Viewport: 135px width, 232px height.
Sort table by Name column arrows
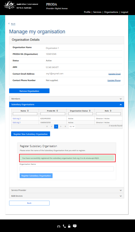pyautogui.click(x=28, y=111)
